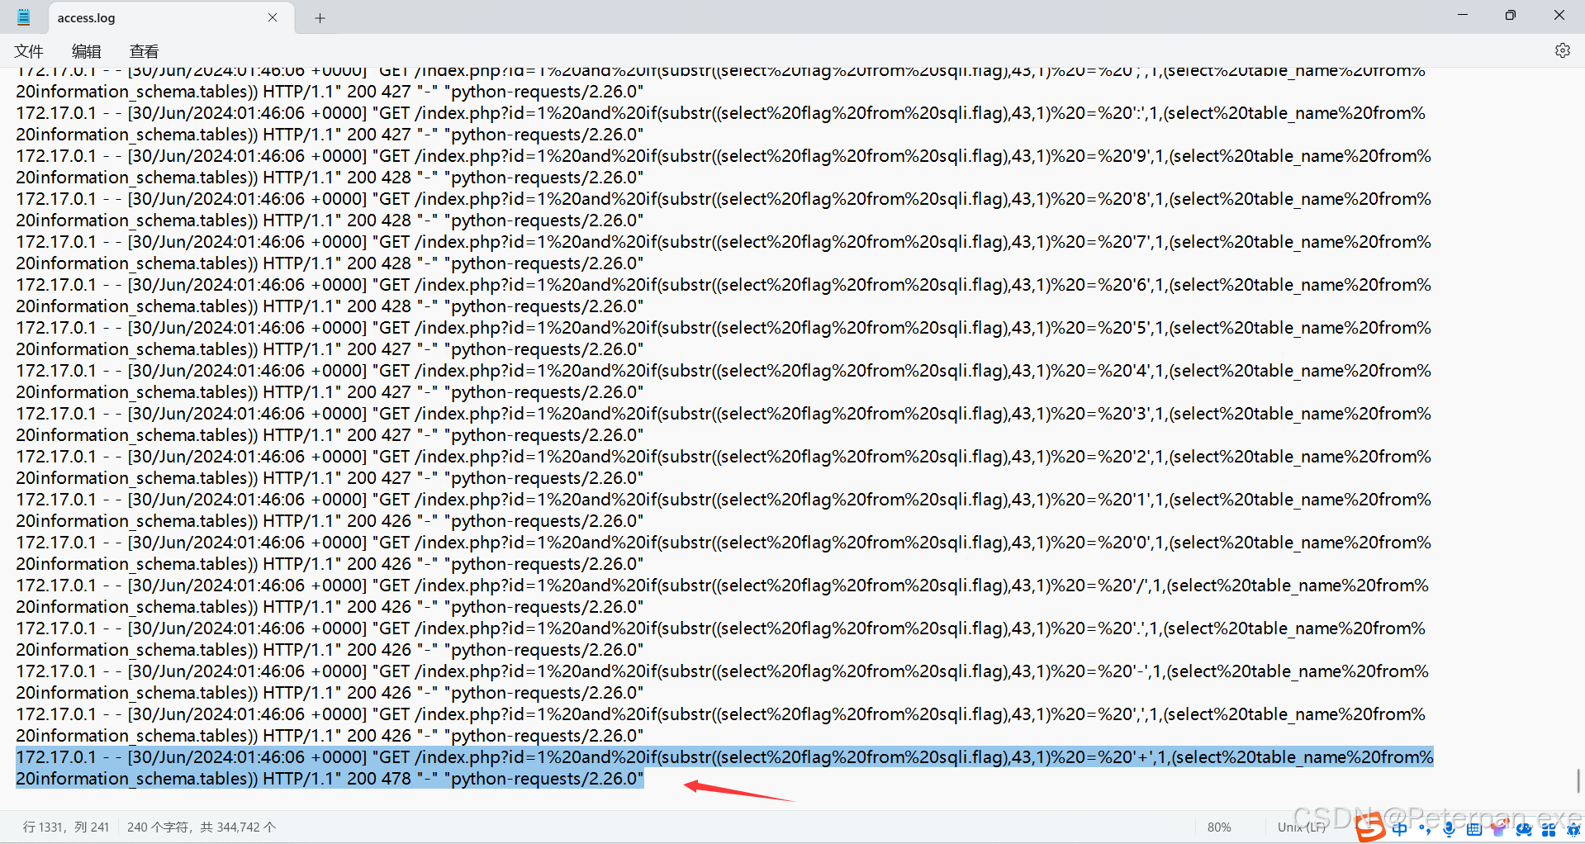Image resolution: width=1585 pixels, height=844 pixels.
Task: Click the '200 478' response in highlighted line
Action: [378, 778]
